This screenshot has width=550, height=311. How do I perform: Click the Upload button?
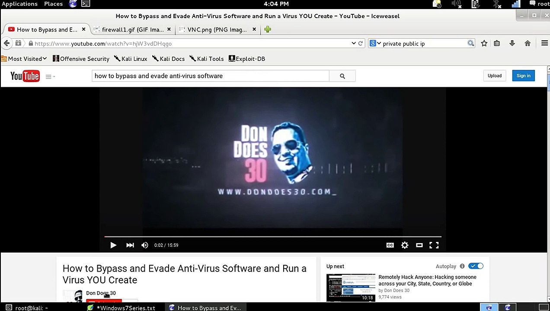coord(495,76)
